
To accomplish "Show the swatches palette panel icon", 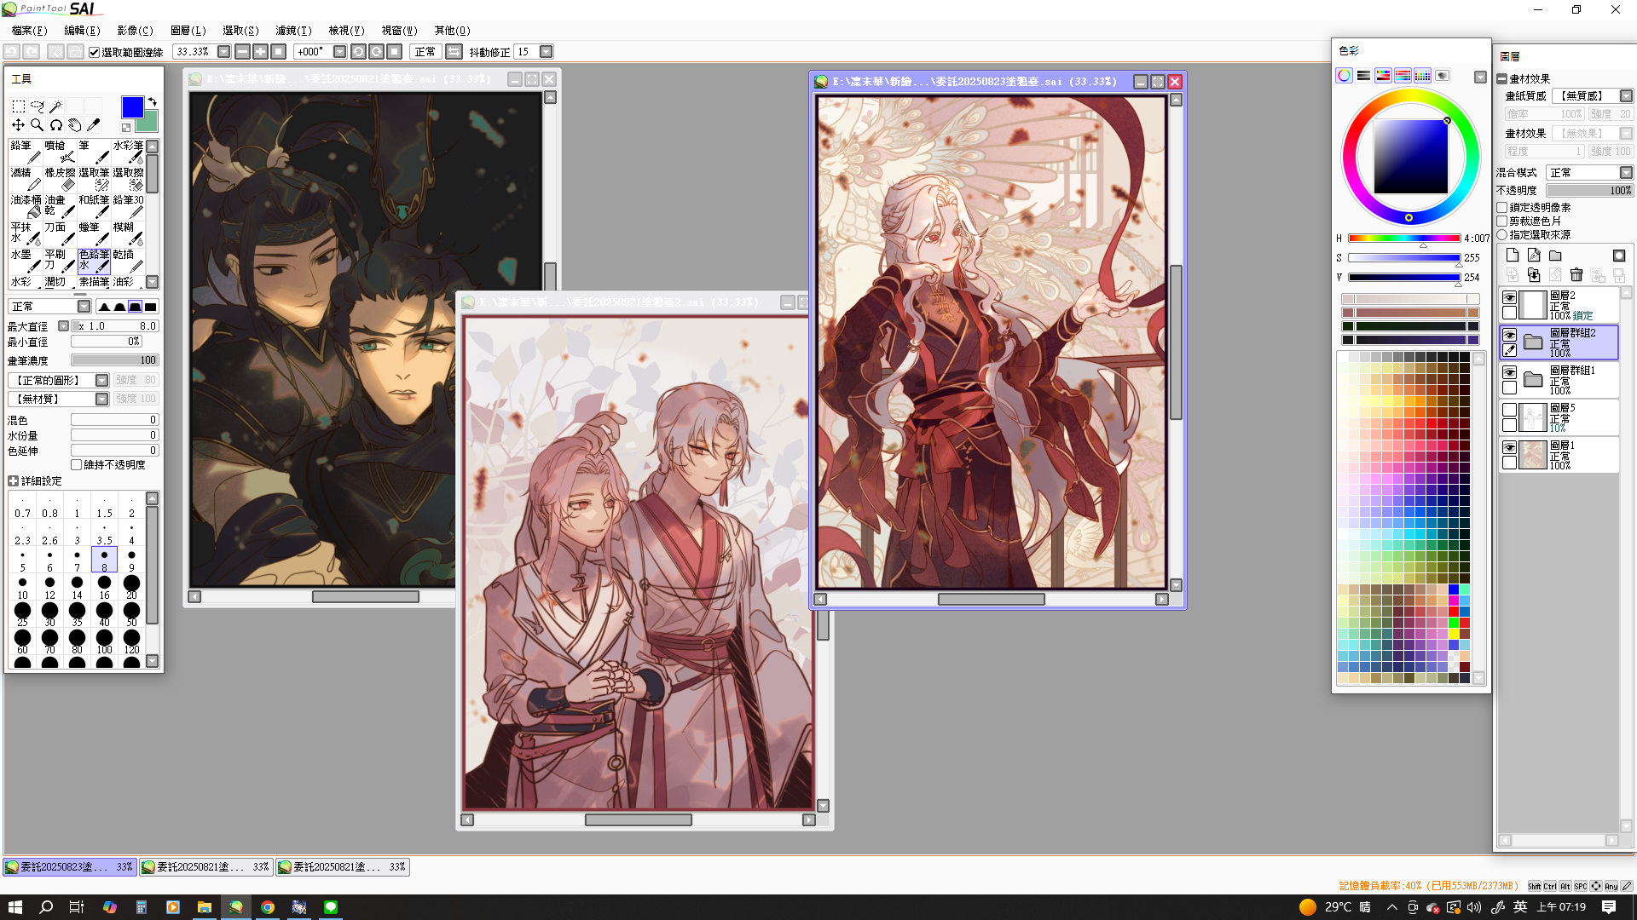I will point(1422,76).
